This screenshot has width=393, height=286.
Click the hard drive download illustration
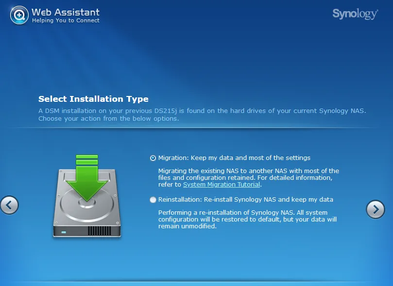click(x=87, y=196)
